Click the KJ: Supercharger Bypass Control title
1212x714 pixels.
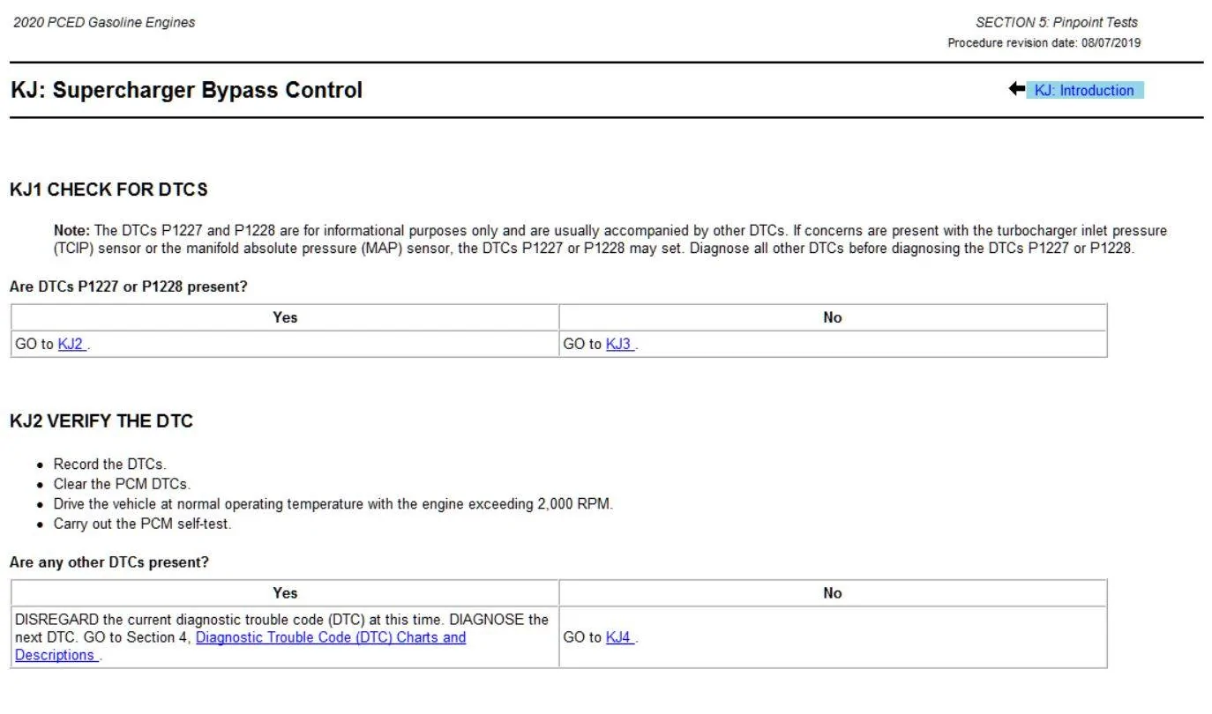click(x=186, y=90)
